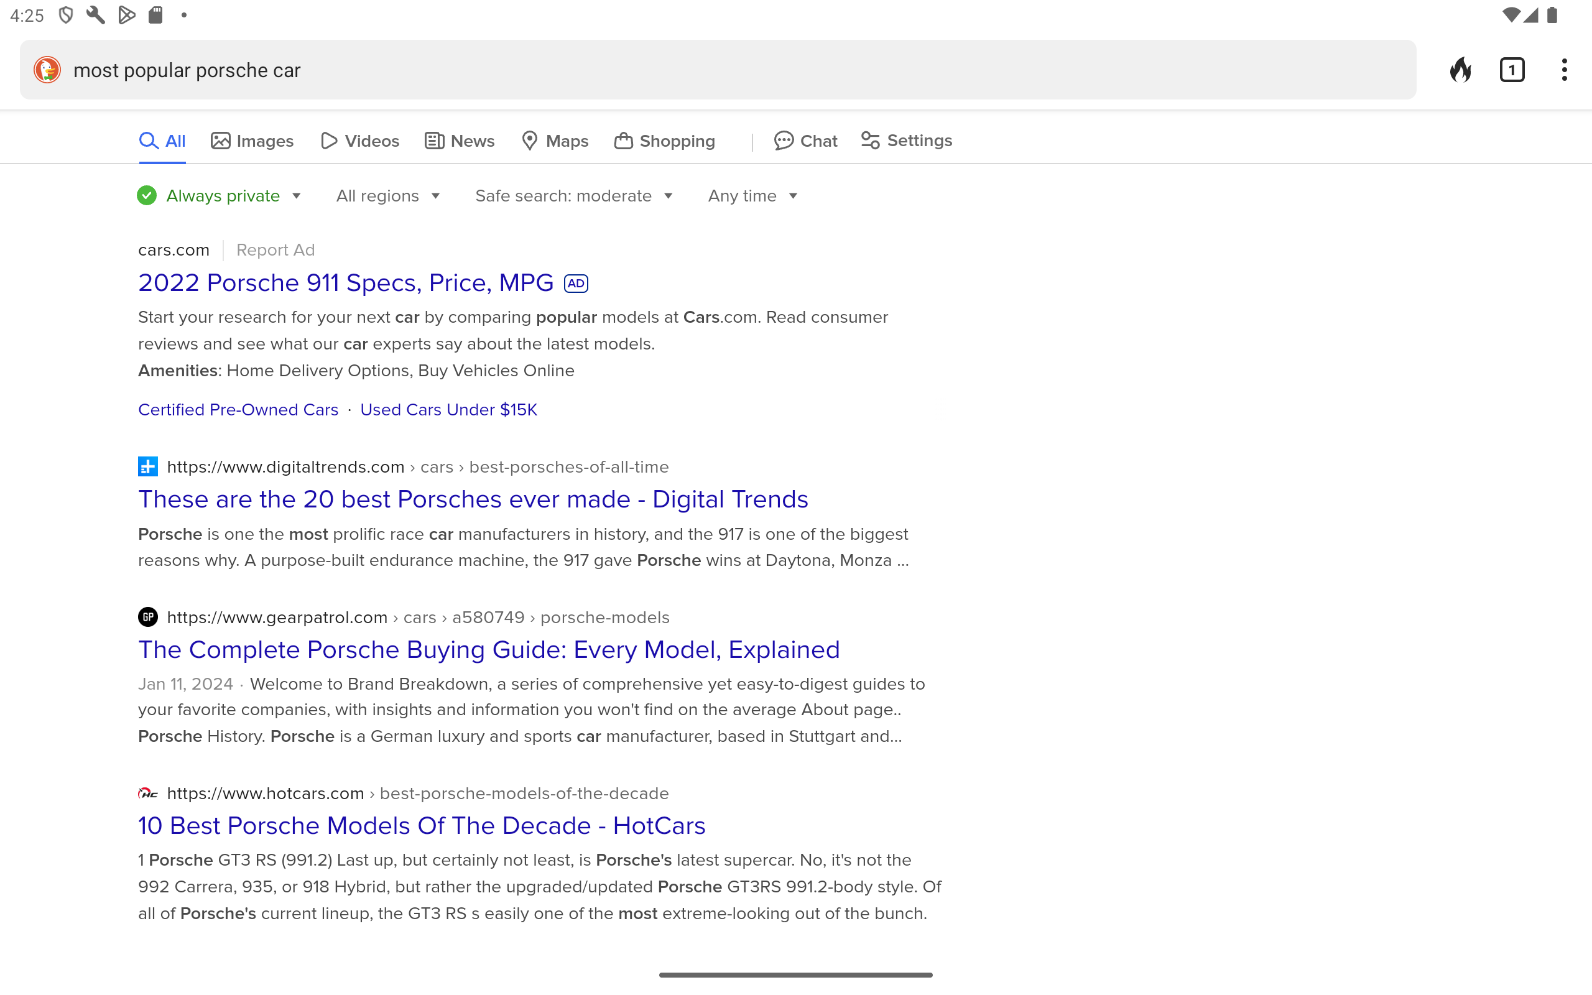Click Report Ad link

point(275,250)
